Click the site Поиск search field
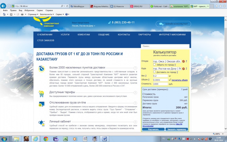 pyautogui.click(x=165, y=46)
